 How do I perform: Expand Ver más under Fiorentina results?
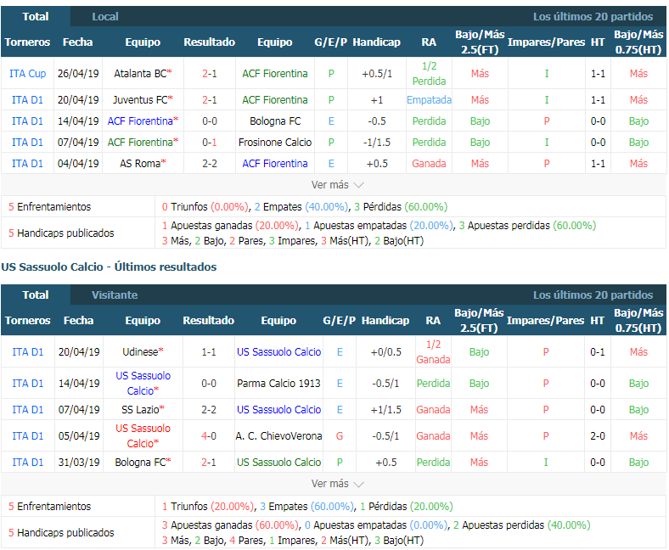(337, 185)
